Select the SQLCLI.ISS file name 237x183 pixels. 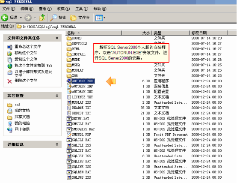[81, 145]
